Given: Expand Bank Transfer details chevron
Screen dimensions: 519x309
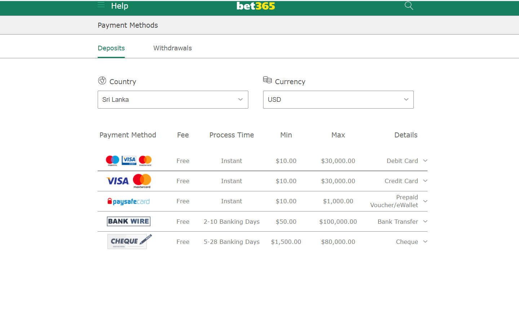Looking at the screenshot, I should pyautogui.click(x=425, y=222).
